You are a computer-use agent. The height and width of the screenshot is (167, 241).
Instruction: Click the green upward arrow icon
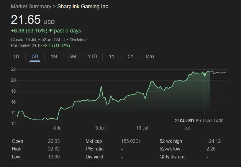50,30
